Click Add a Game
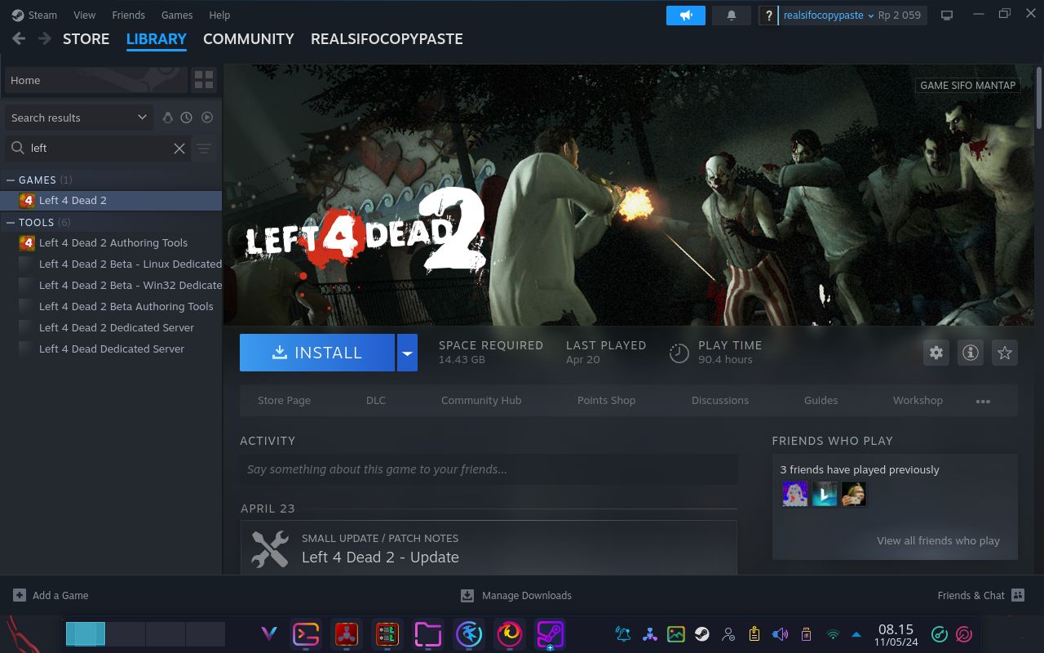Image resolution: width=1044 pixels, height=653 pixels. pos(51,595)
